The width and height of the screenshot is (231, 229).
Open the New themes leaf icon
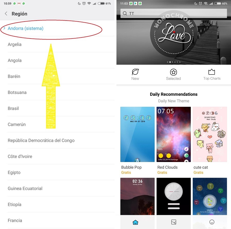click(135, 72)
